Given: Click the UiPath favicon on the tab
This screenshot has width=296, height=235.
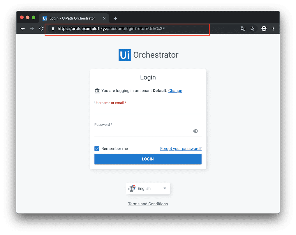Looking at the screenshot, I should 45,18.
